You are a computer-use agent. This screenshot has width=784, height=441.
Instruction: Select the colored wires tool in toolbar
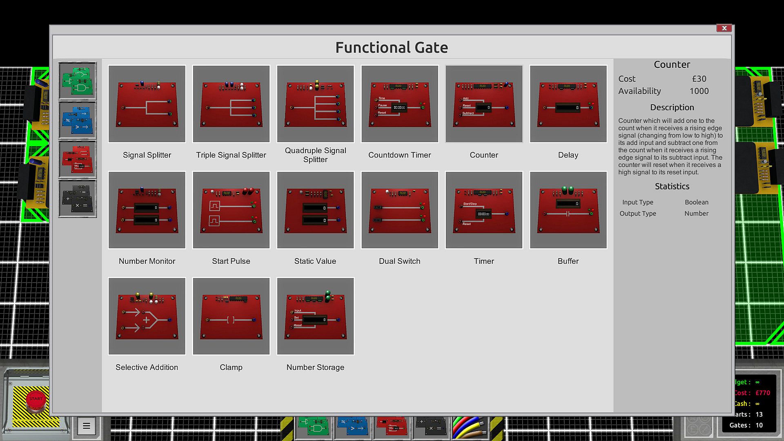pos(470,427)
